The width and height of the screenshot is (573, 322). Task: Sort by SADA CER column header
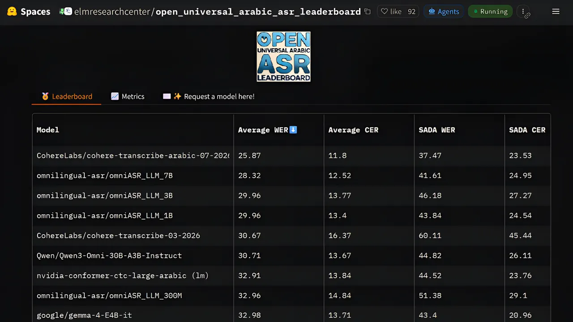tap(527, 130)
